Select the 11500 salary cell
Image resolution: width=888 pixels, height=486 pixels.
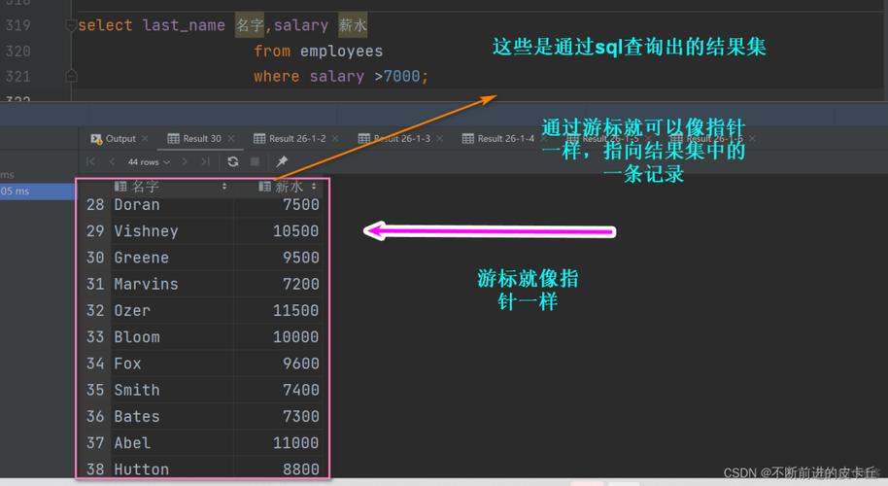point(279,311)
